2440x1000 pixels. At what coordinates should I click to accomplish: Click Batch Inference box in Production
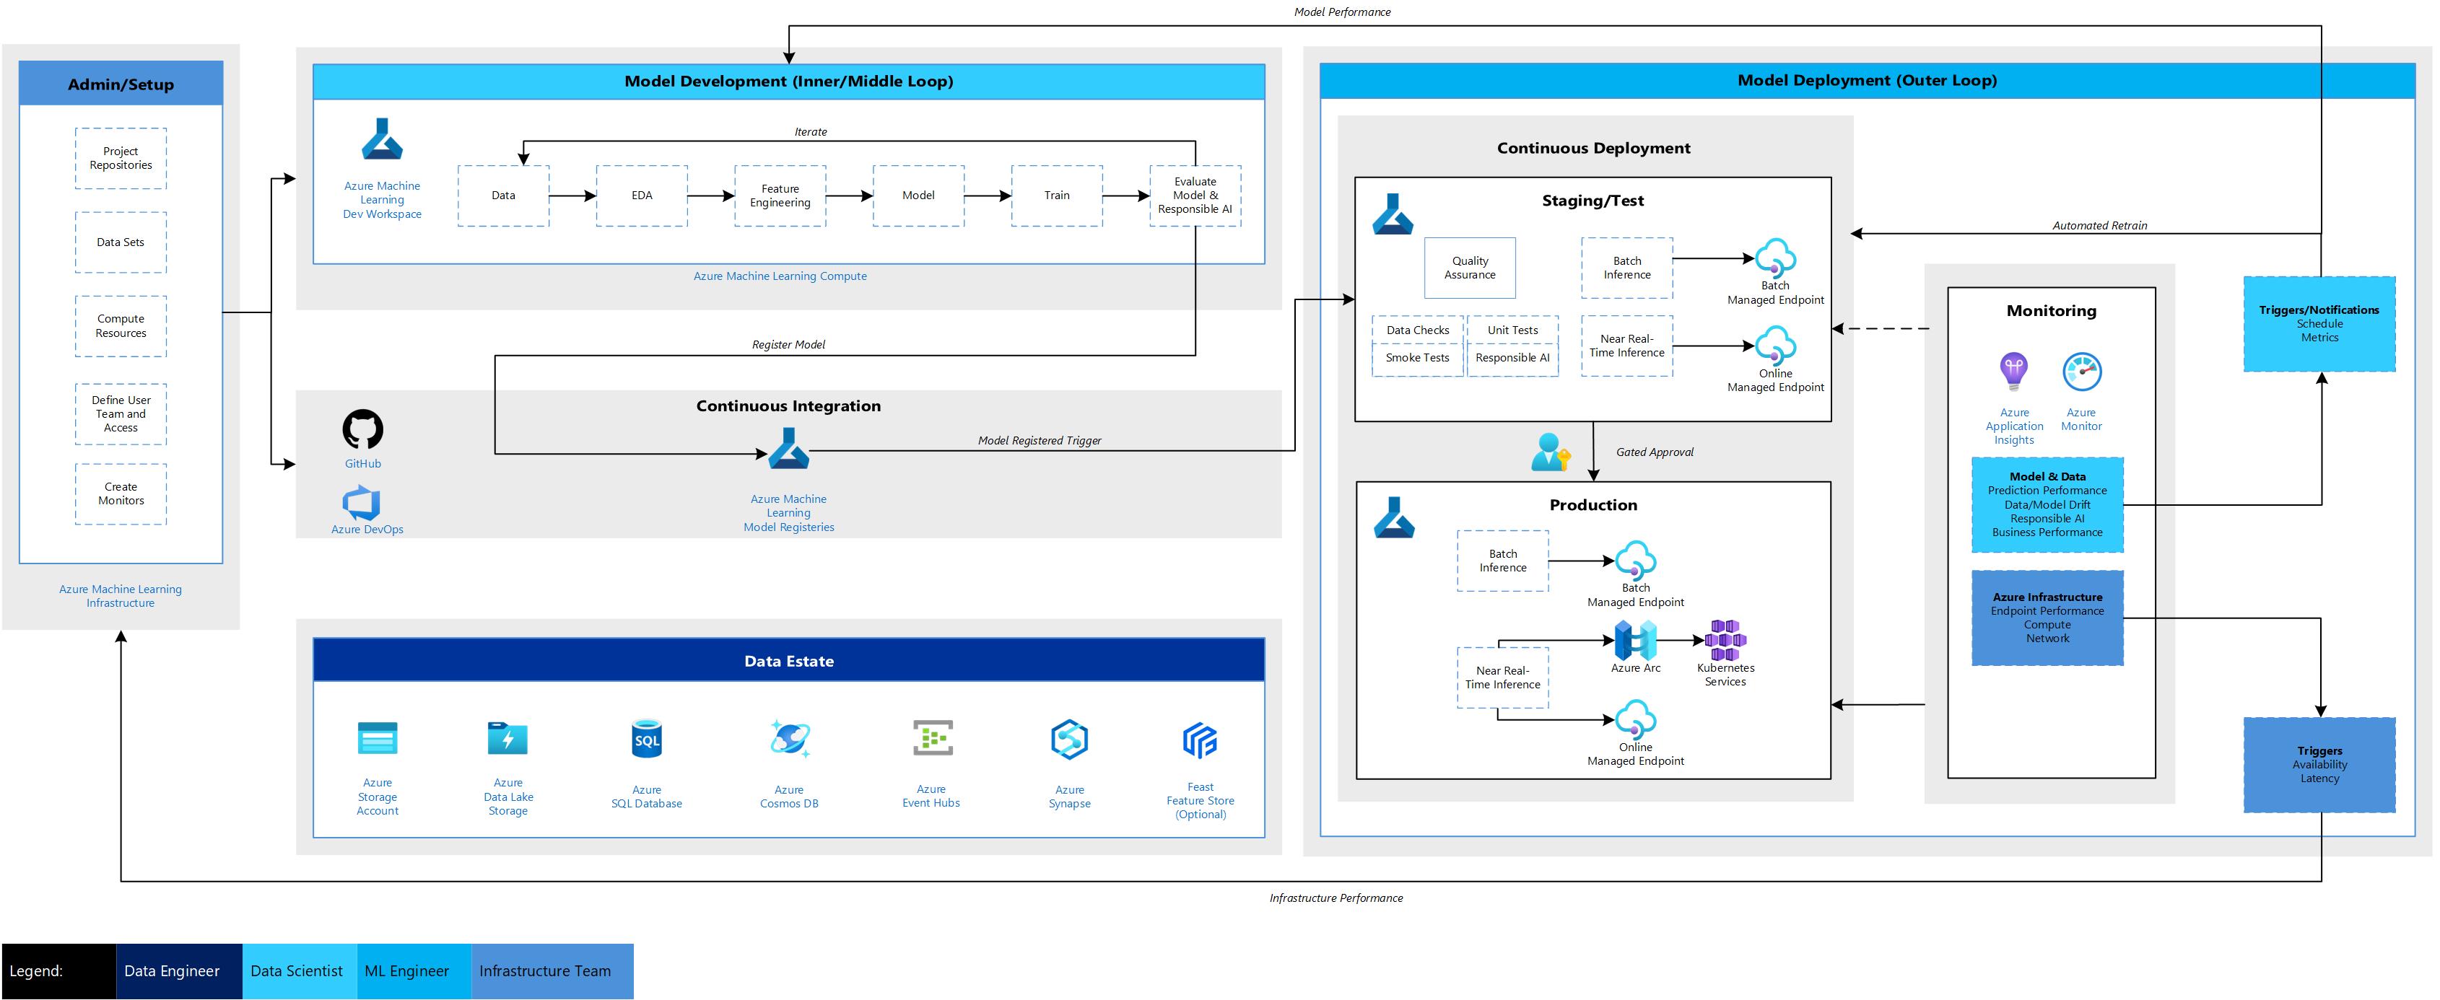[x=1502, y=561]
